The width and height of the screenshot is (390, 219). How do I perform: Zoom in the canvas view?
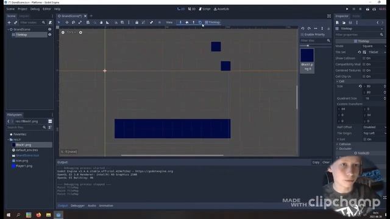80,32
